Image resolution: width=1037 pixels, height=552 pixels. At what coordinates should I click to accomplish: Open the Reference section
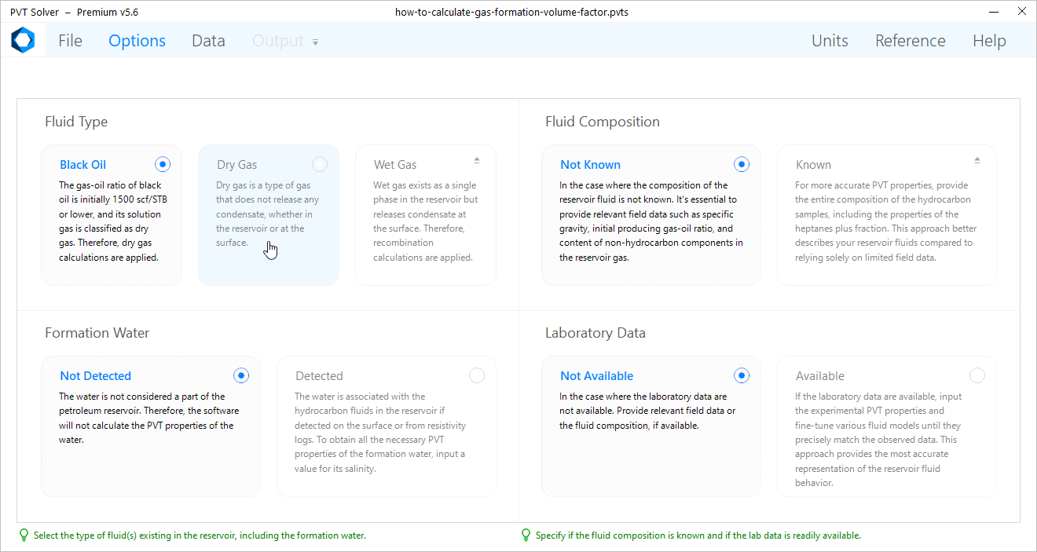pos(910,41)
